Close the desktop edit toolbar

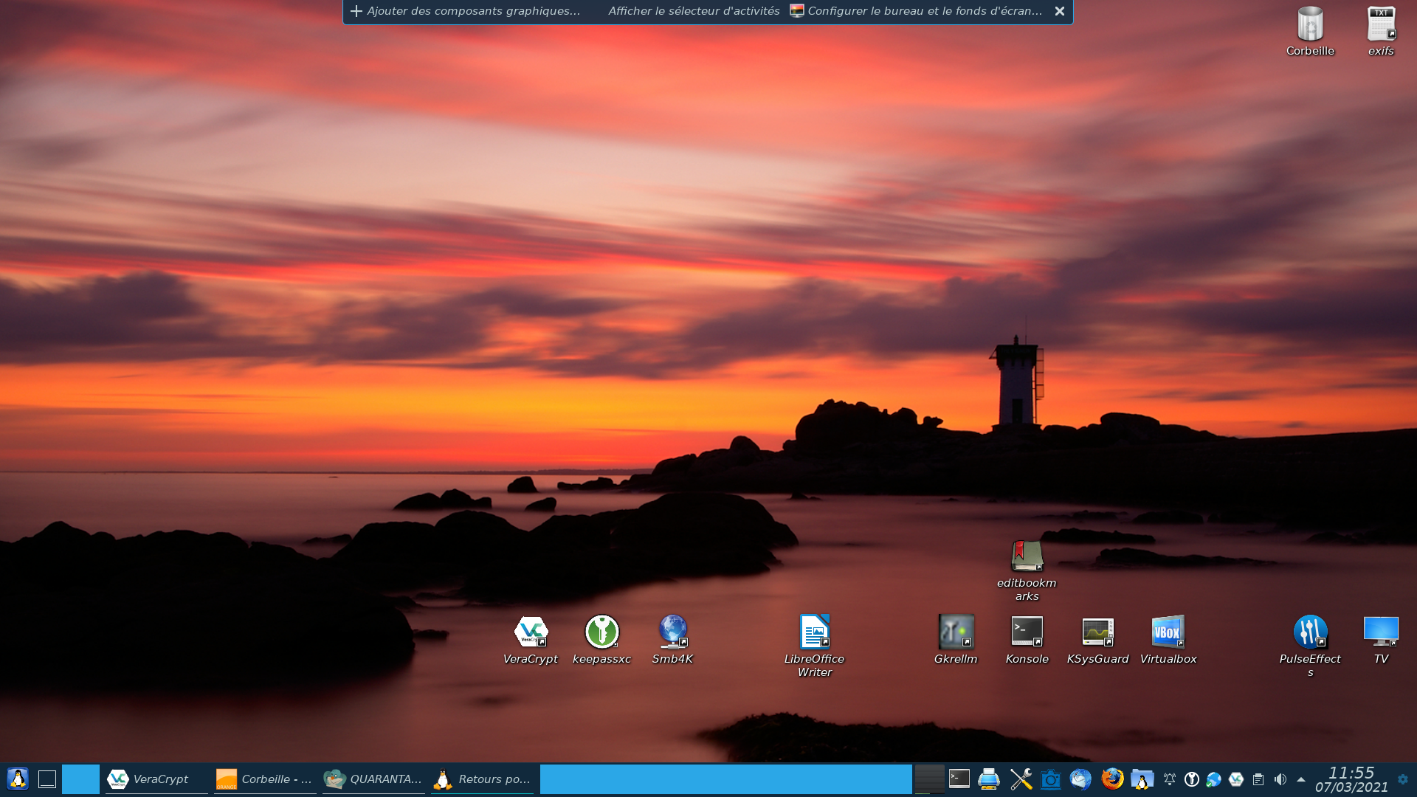pos(1059,11)
